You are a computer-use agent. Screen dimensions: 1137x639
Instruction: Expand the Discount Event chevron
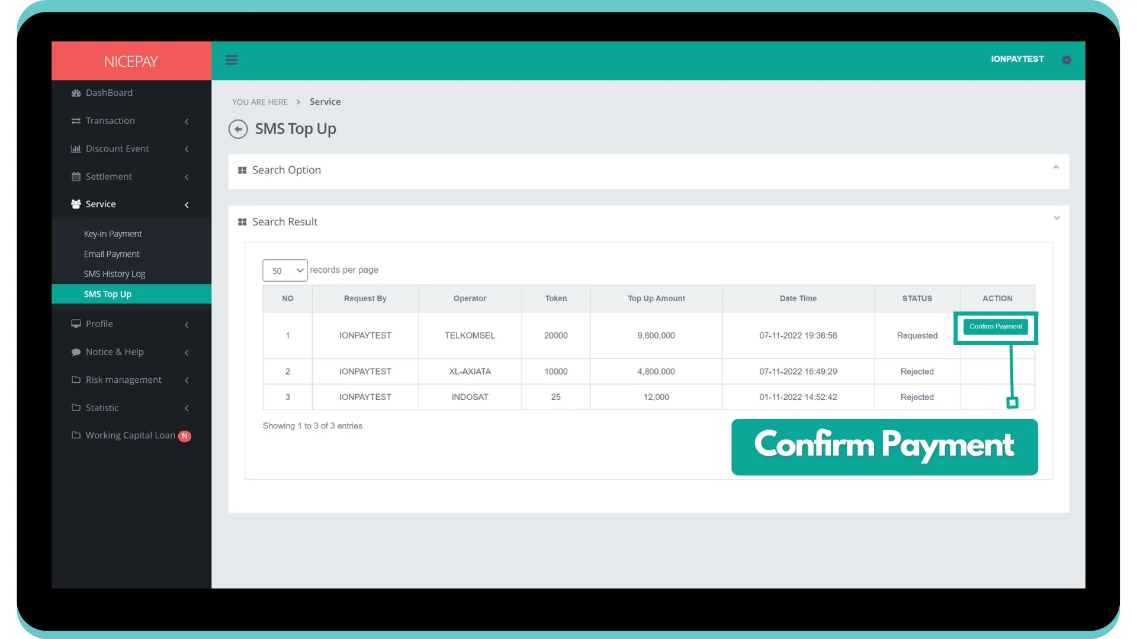point(187,149)
